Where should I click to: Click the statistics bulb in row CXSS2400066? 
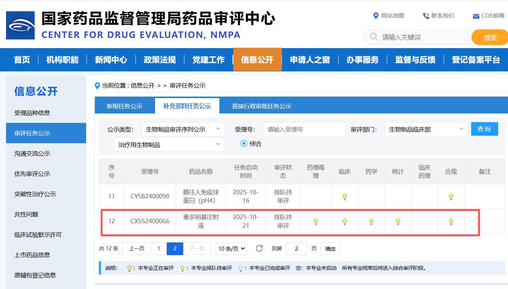[x=398, y=221]
